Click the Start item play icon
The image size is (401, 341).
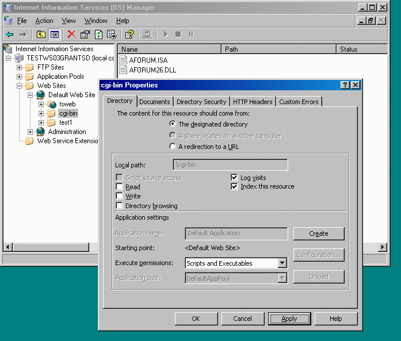pos(166,35)
